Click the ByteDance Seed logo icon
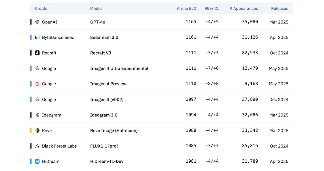The width and height of the screenshot is (324, 171). pyautogui.click(x=37, y=37)
